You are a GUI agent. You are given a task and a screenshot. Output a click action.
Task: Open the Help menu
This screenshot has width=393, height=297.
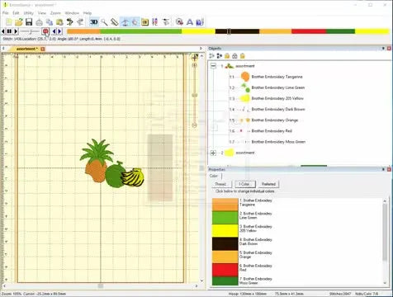coord(88,13)
